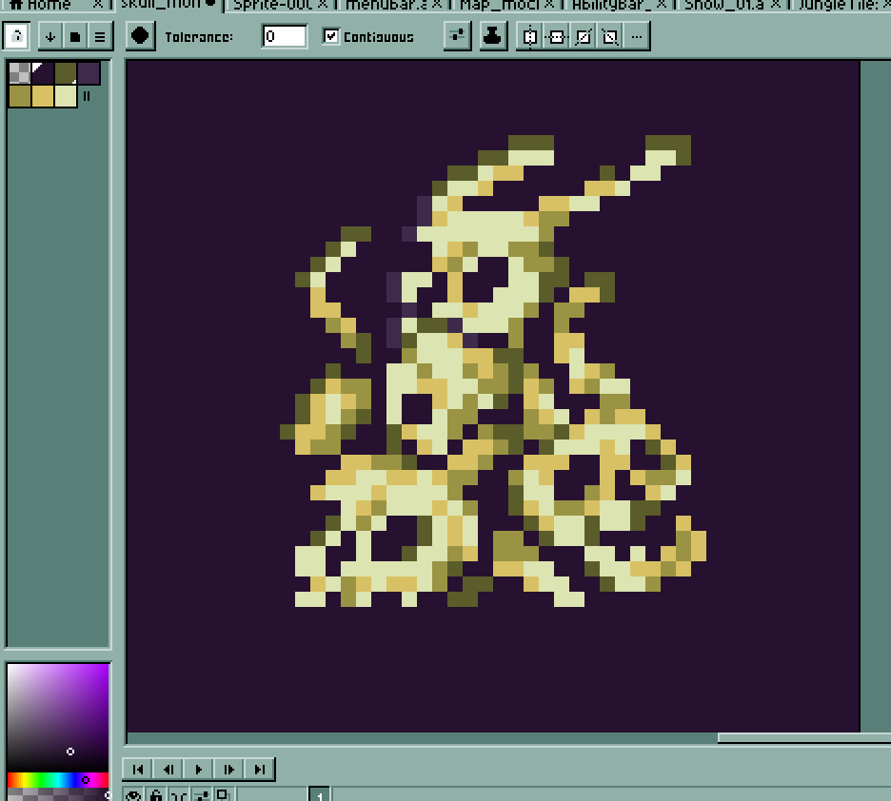891x801 pixels.
Task: Click the palette lock edit-mode icon
Action: click(x=17, y=36)
